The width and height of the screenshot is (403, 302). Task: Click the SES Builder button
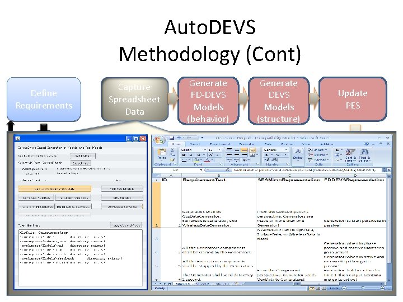122,198
